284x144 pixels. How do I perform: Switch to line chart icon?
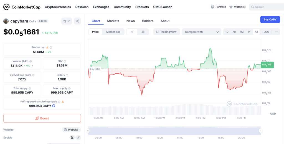tap(132, 32)
